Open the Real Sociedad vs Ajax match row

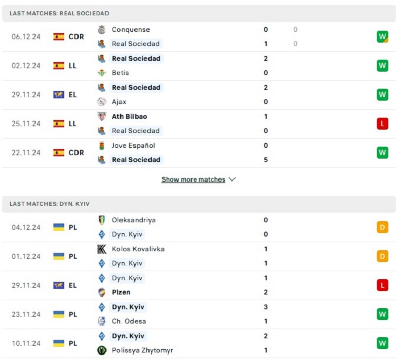[199, 95]
